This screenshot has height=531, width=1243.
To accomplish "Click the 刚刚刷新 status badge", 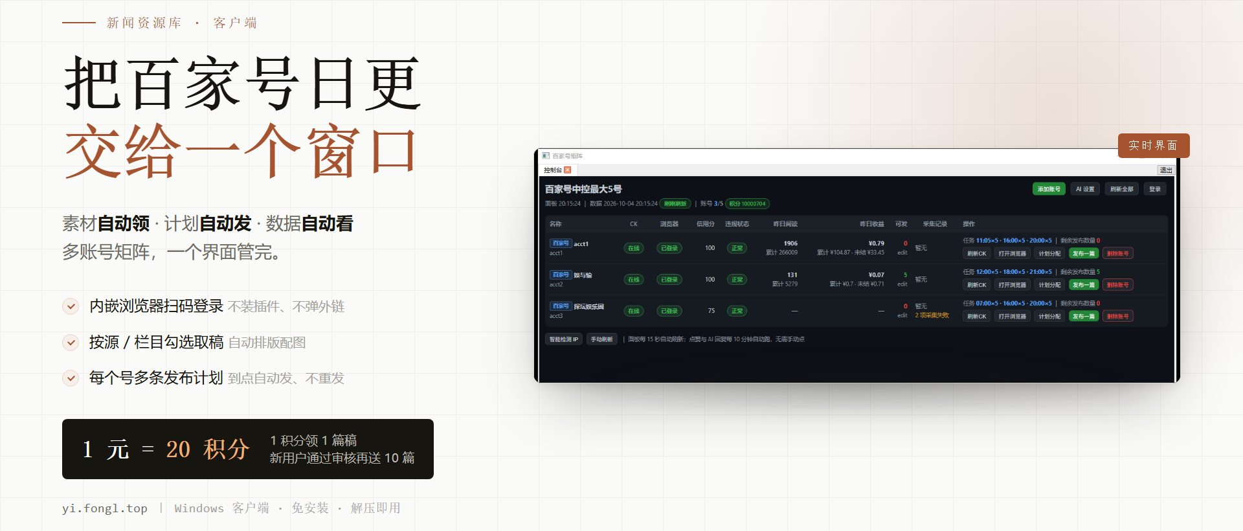I will [675, 204].
